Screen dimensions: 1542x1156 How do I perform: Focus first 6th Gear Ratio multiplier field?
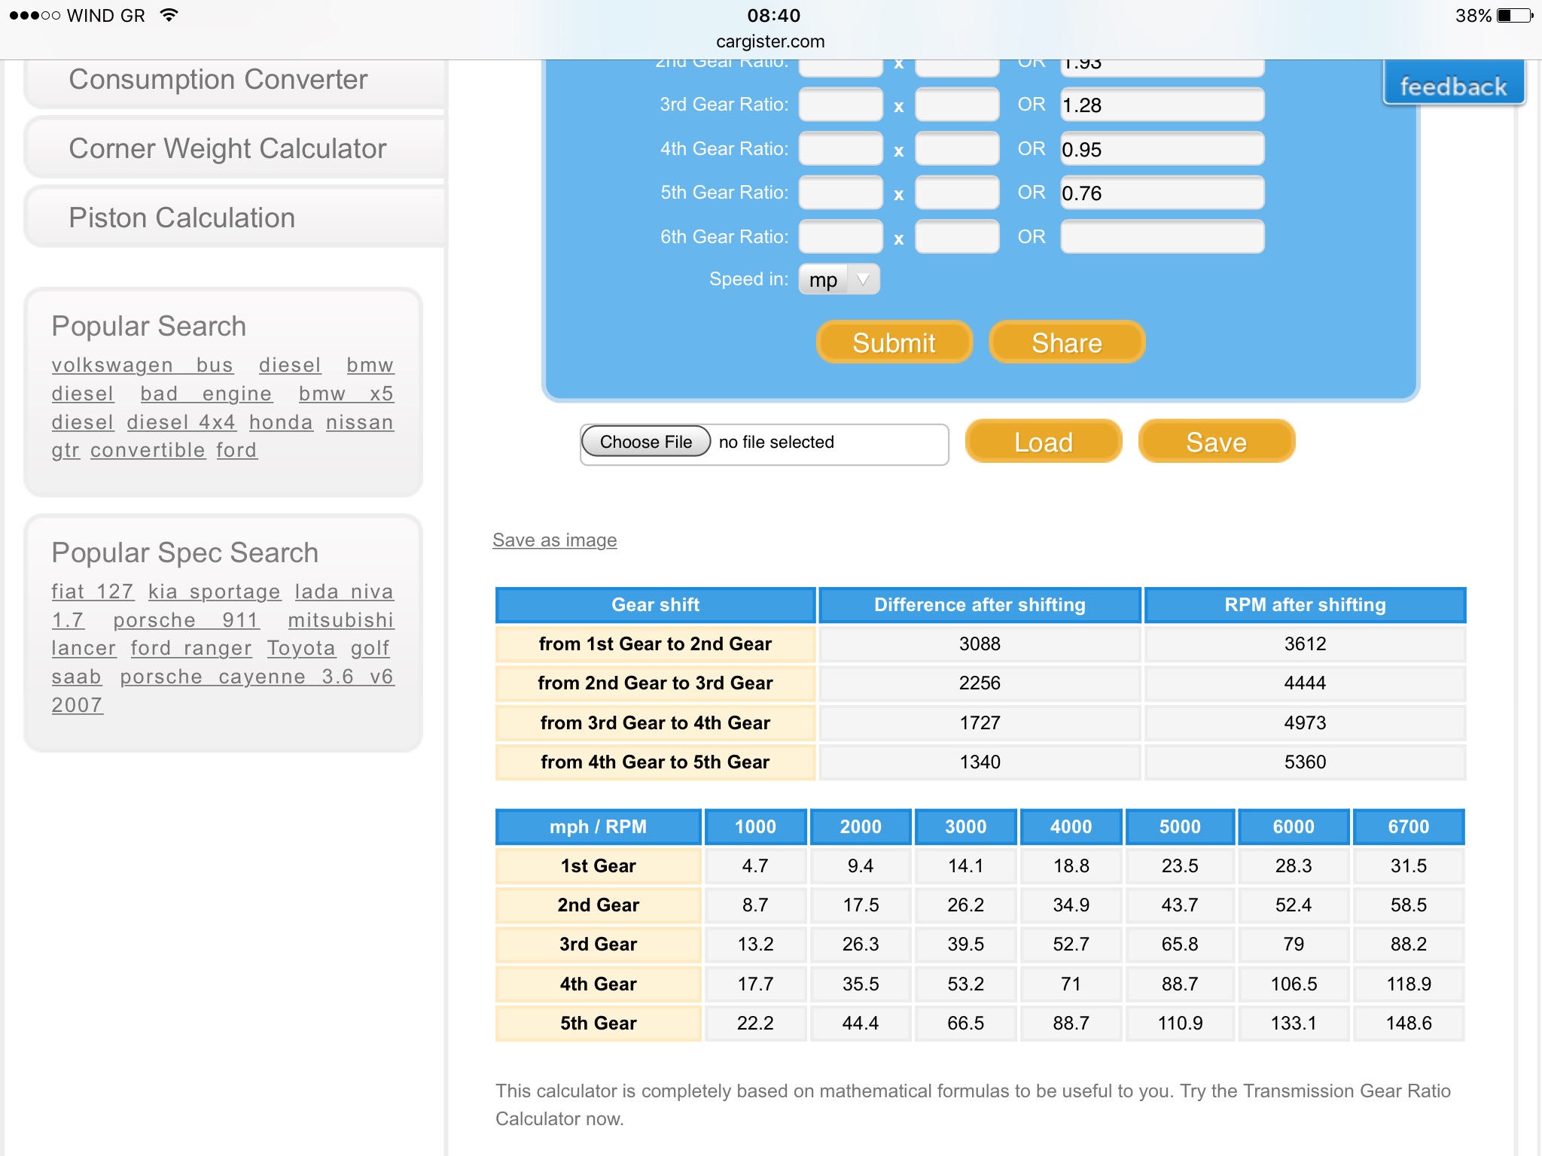(x=840, y=236)
